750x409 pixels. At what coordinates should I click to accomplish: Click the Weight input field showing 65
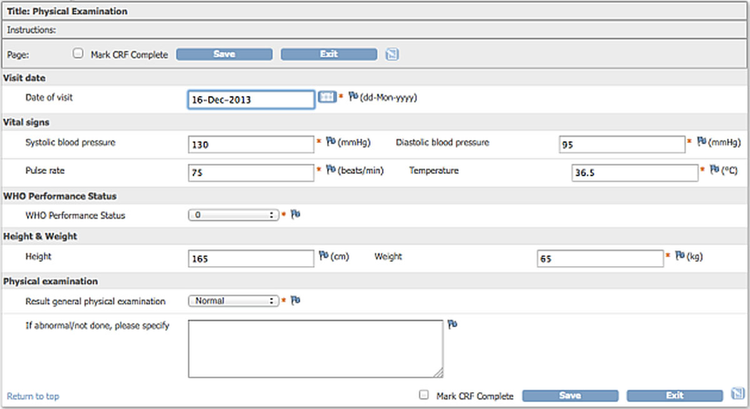click(600, 258)
